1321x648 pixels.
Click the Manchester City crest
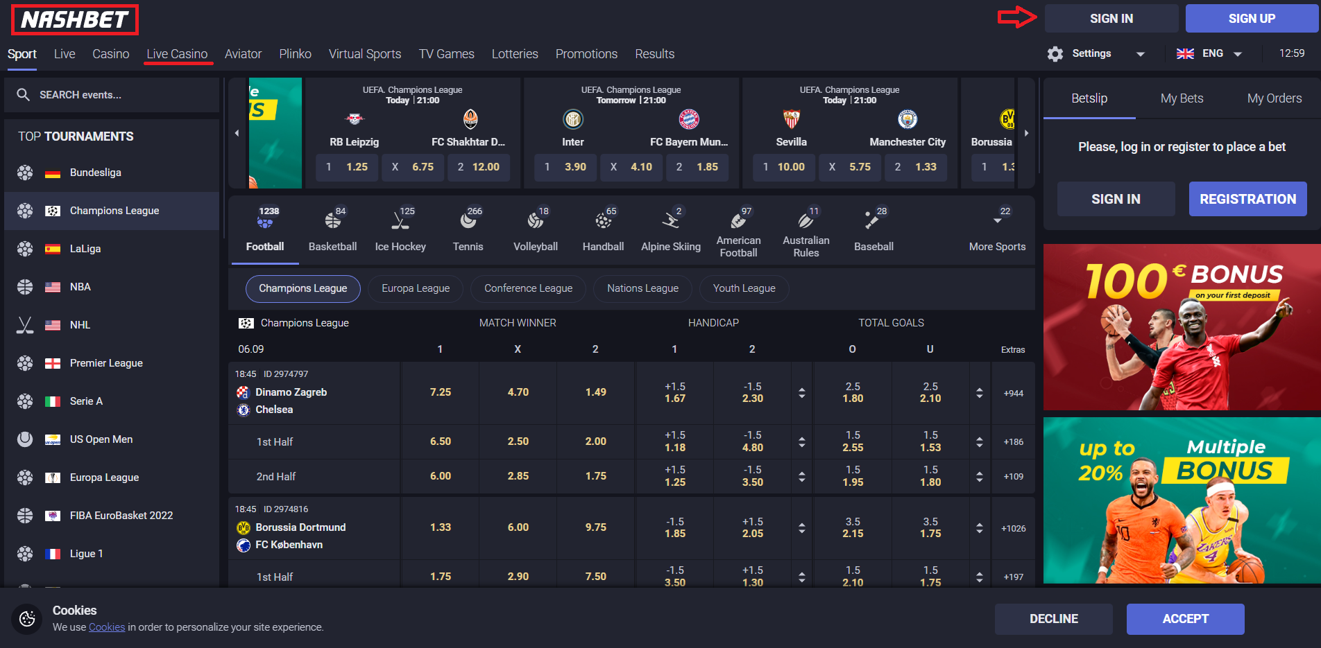[x=907, y=119]
